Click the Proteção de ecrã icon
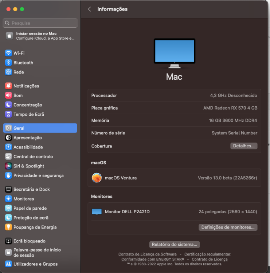This screenshot has width=270, height=273. [x=8, y=218]
